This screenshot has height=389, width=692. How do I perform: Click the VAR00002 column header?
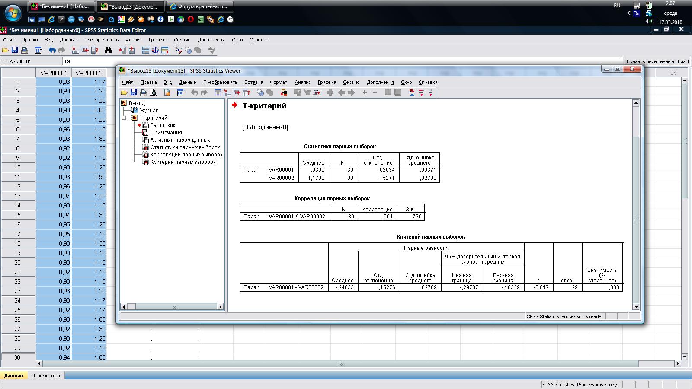[89, 73]
